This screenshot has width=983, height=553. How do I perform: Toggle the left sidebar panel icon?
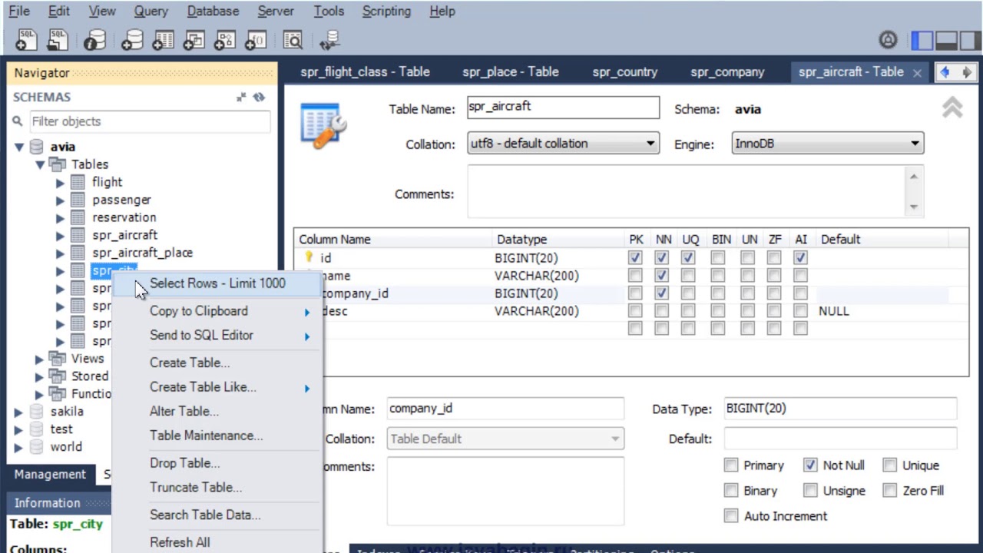tap(922, 40)
